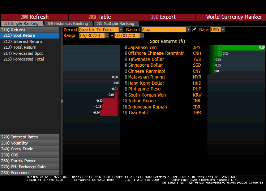Screen dimensions: 266x191
Task: Expand the Carry Trade section
Action: coord(22,149)
